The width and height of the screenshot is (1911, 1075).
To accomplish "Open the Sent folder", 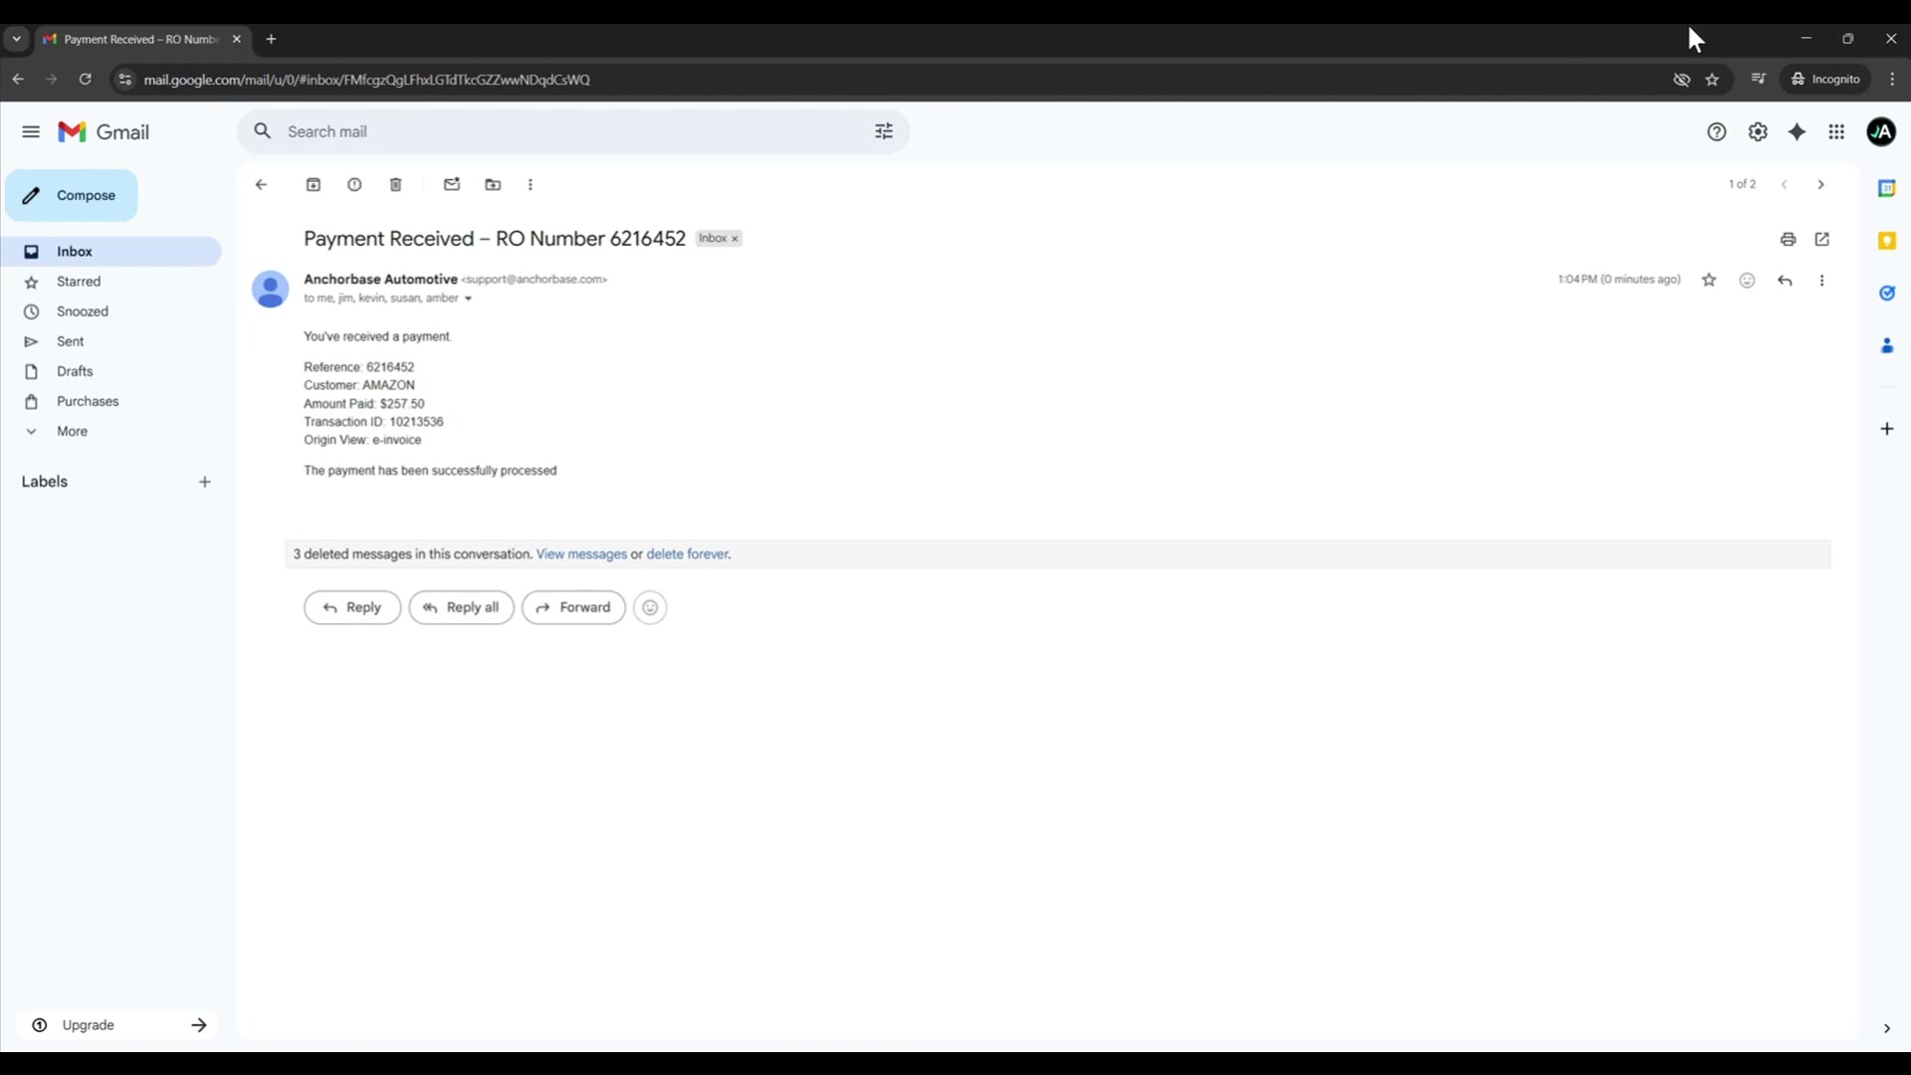I will point(110,341).
